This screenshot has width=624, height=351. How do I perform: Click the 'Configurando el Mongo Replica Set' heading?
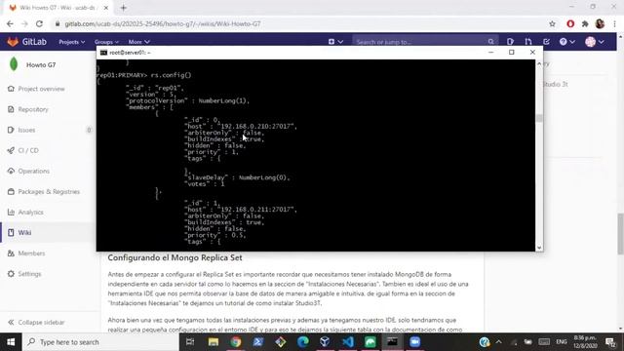click(x=175, y=257)
